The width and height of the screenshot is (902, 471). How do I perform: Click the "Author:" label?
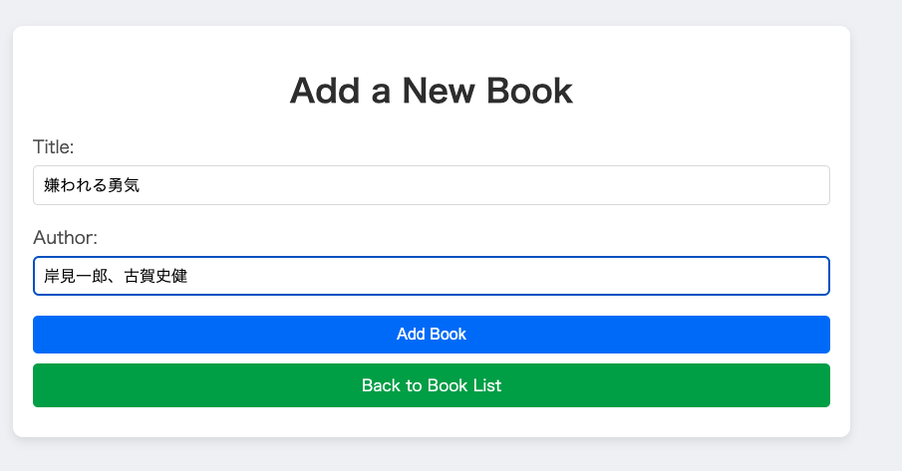coord(65,238)
